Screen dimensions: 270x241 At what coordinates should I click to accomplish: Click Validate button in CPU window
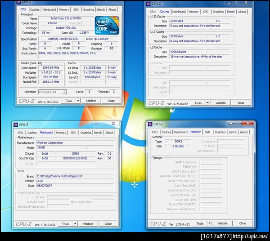(91, 101)
